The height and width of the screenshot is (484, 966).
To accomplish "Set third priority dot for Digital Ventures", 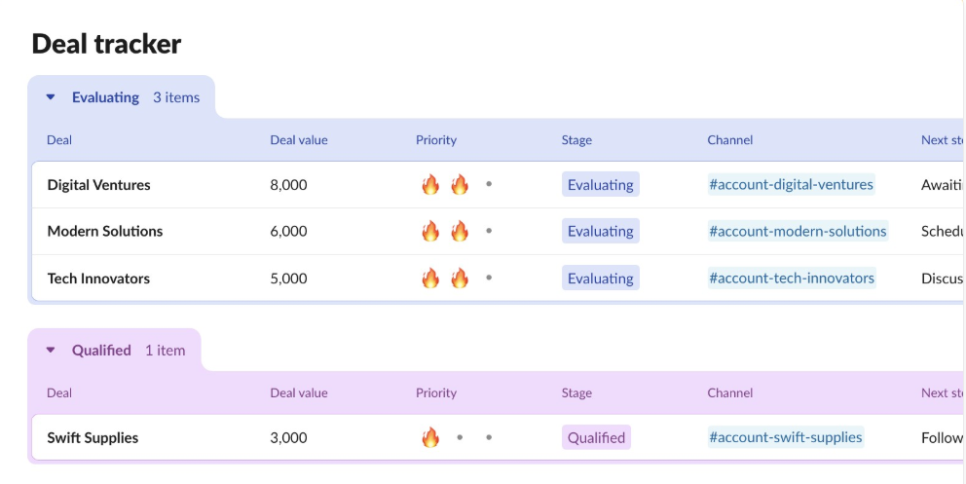I will [489, 184].
